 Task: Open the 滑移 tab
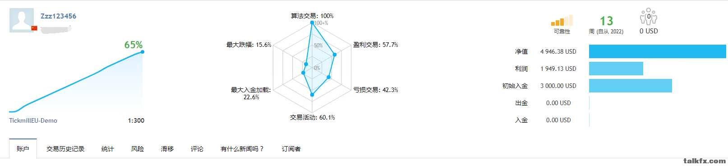click(x=167, y=149)
